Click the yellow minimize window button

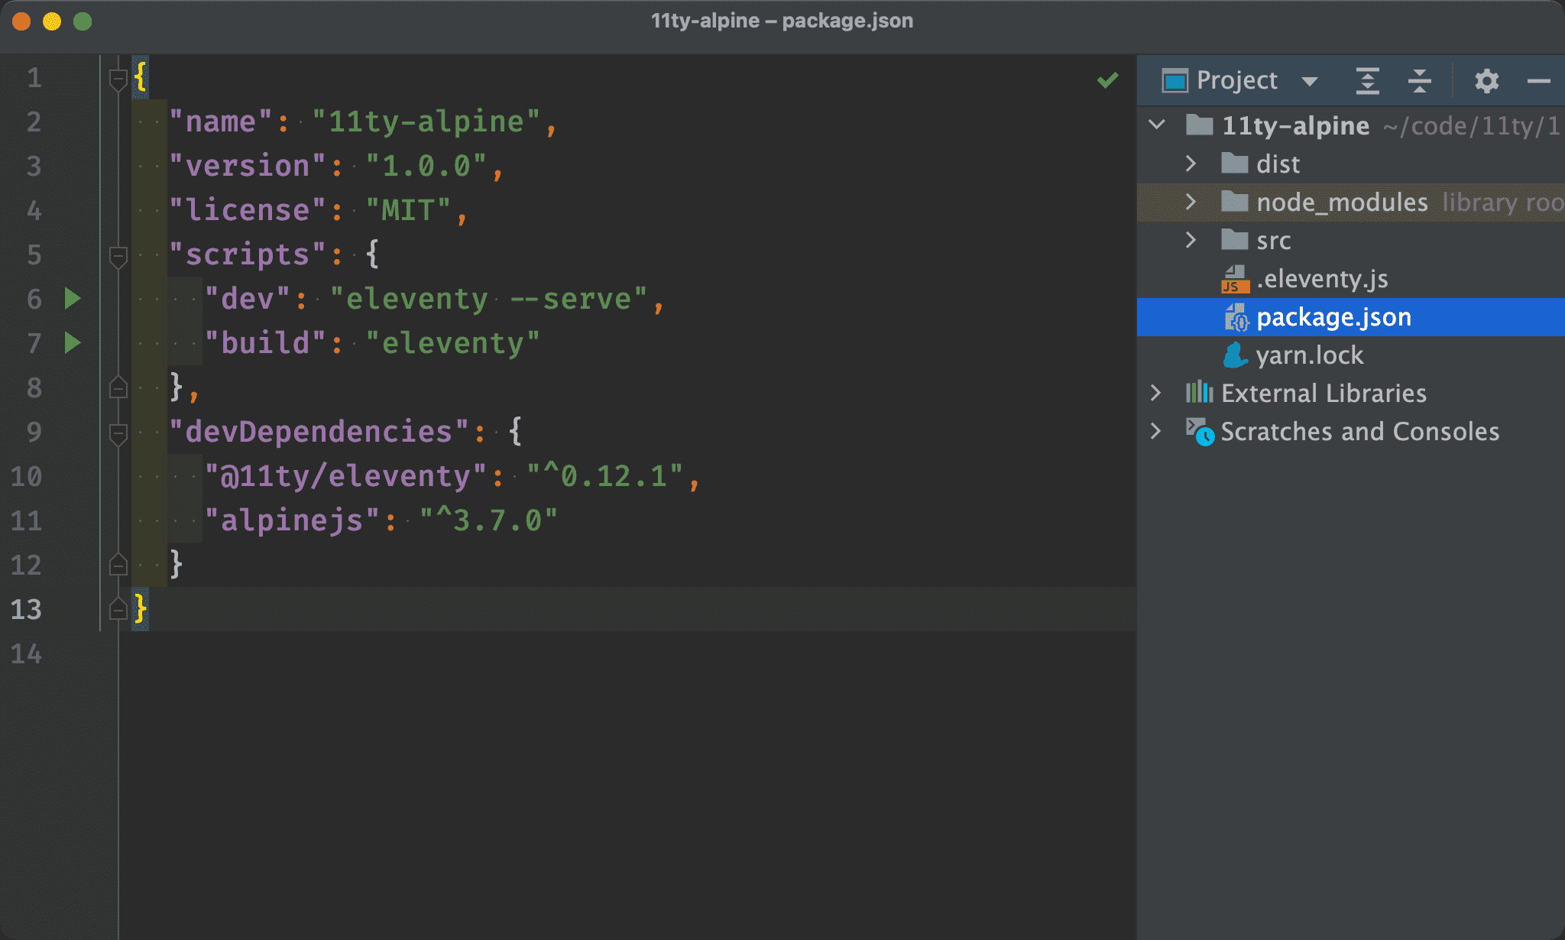coord(52,21)
